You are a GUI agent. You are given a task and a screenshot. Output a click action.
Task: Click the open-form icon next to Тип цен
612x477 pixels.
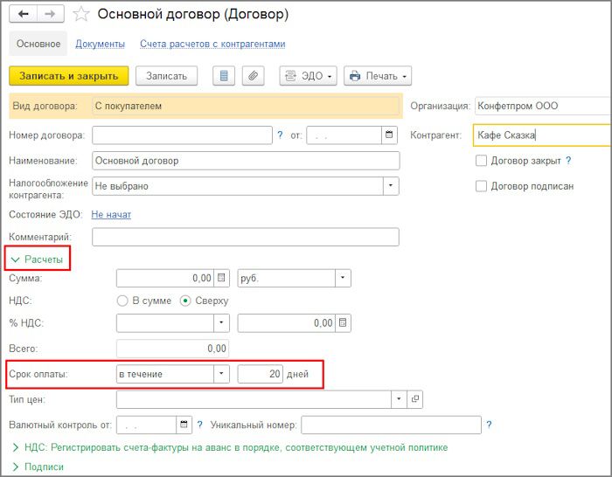point(415,399)
